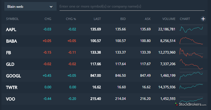This screenshot has height=110, width=211.
Task: Open the VOO sparkline chart
Action: click(191, 100)
